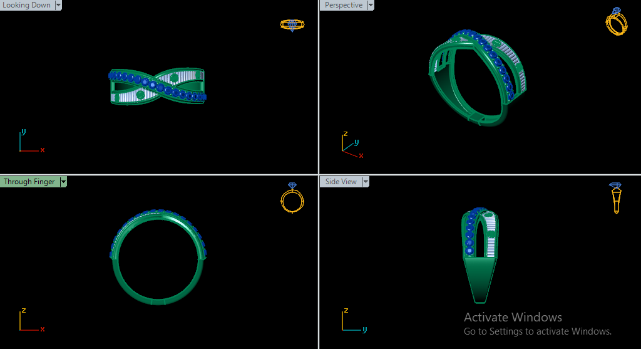Image resolution: width=641 pixels, height=349 pixels.
Task: Click the orange through-finger ring orientation icon
Action: point(292,199)
